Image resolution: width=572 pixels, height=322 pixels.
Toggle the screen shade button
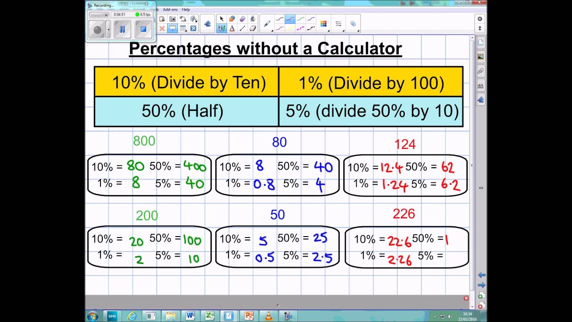pyautogui.click(x=172, y=28)
